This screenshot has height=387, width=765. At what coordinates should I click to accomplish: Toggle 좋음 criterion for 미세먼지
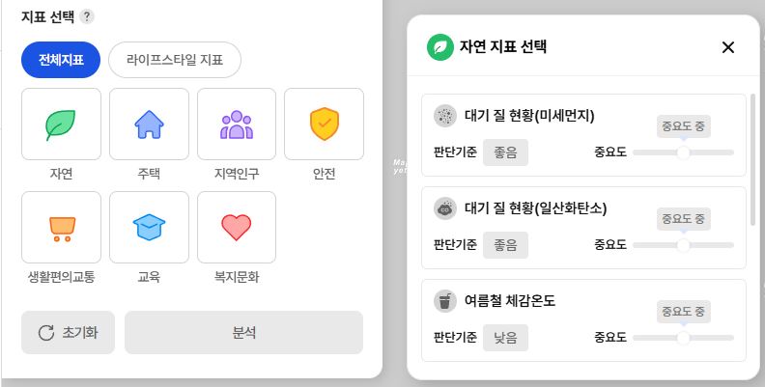click(505, 152)
